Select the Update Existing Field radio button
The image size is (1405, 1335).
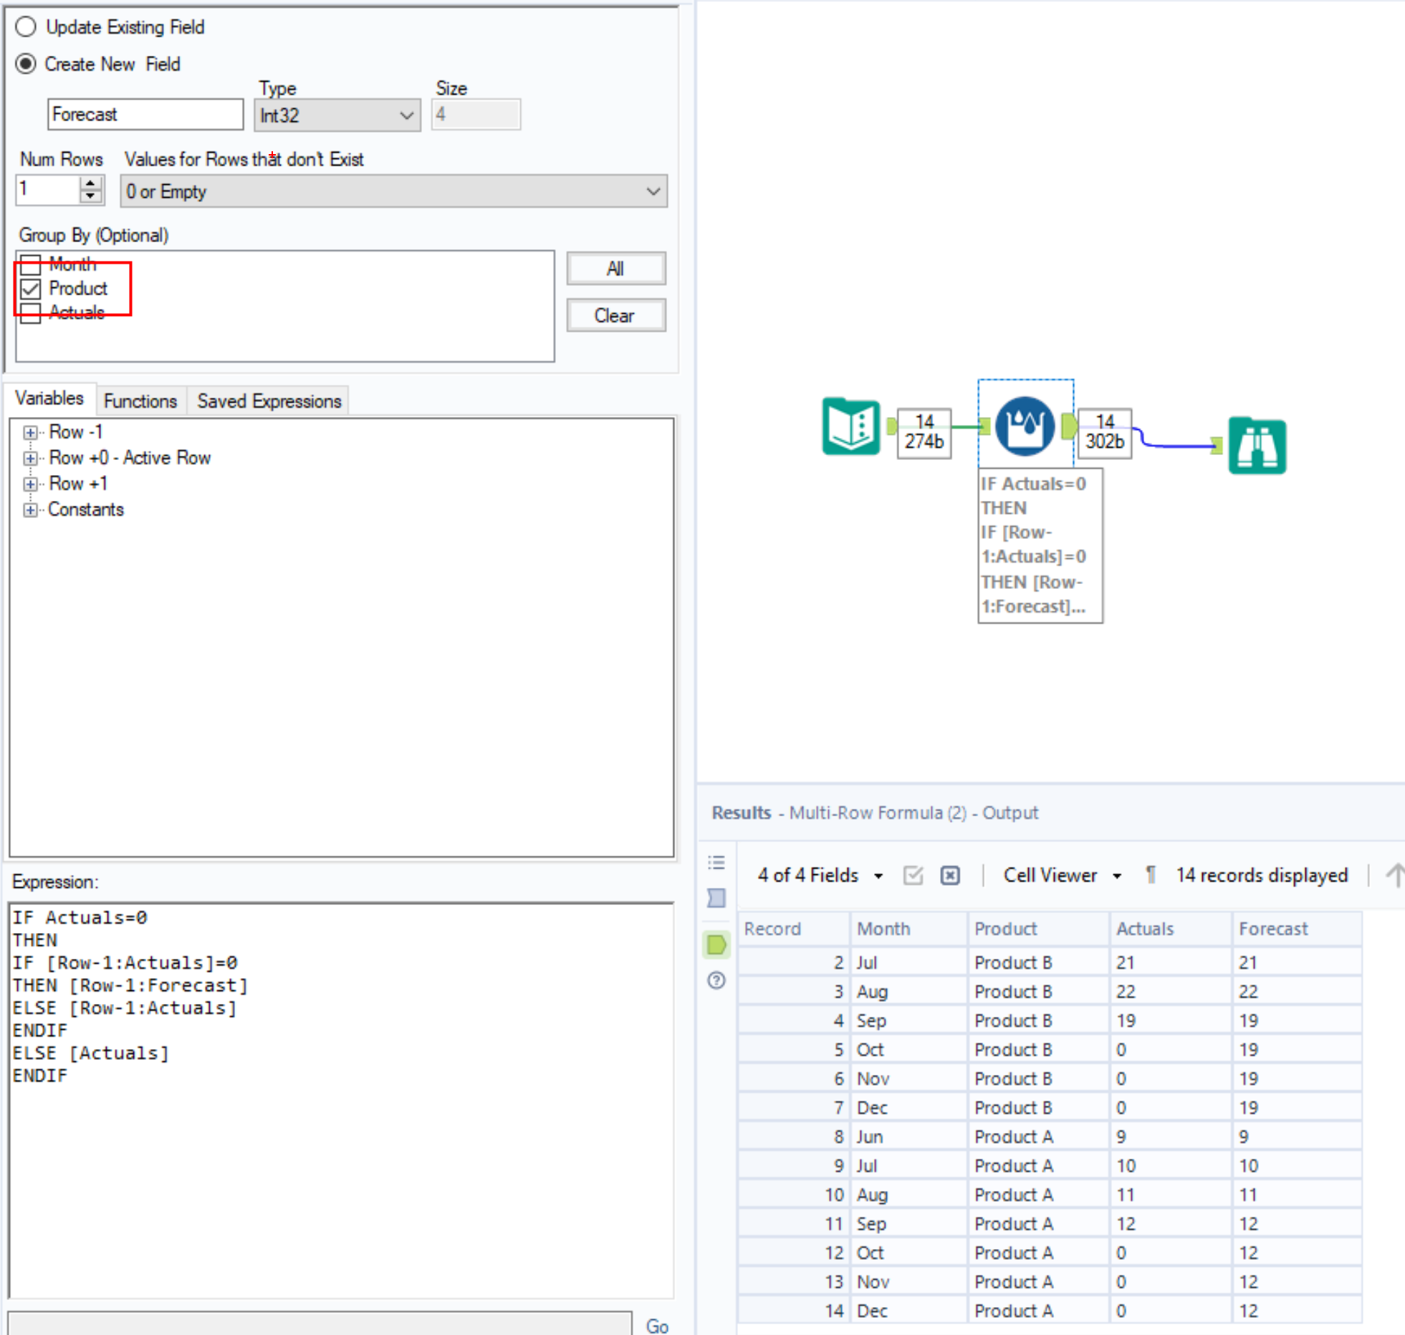coord(27,27)
